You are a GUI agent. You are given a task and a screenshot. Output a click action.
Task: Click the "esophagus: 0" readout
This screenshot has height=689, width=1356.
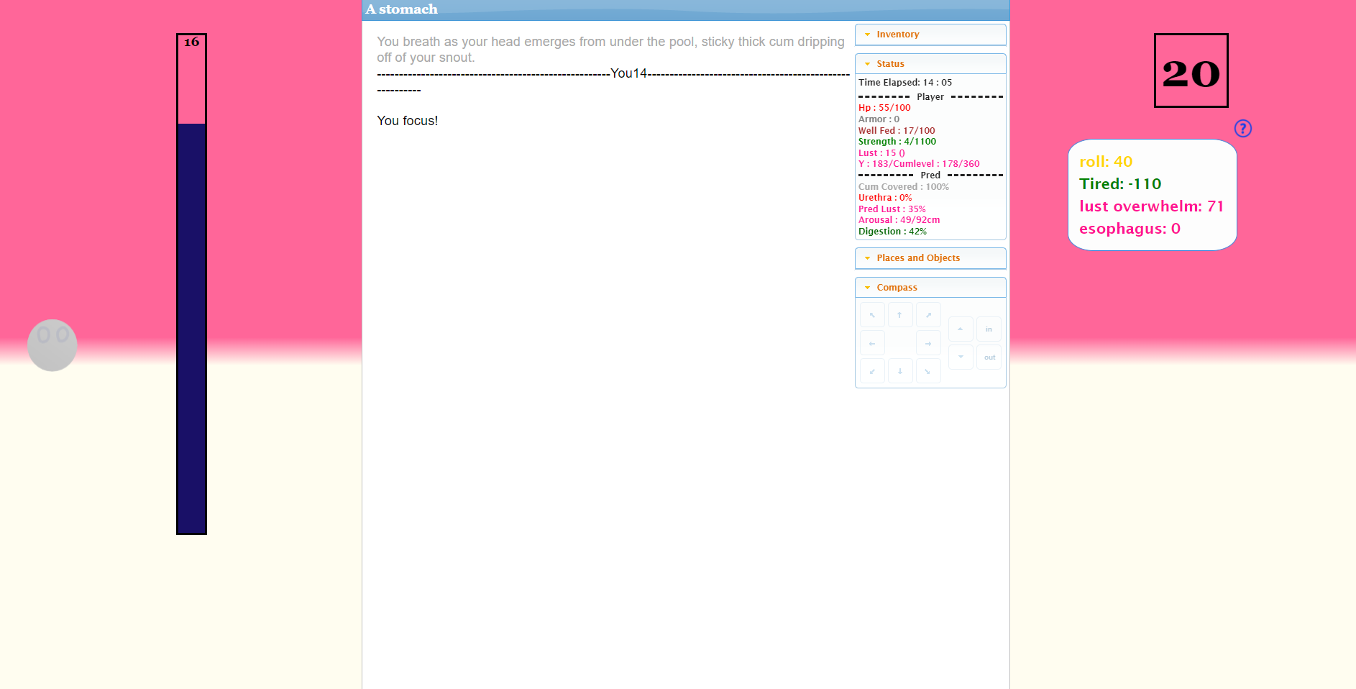point(1130,229)
